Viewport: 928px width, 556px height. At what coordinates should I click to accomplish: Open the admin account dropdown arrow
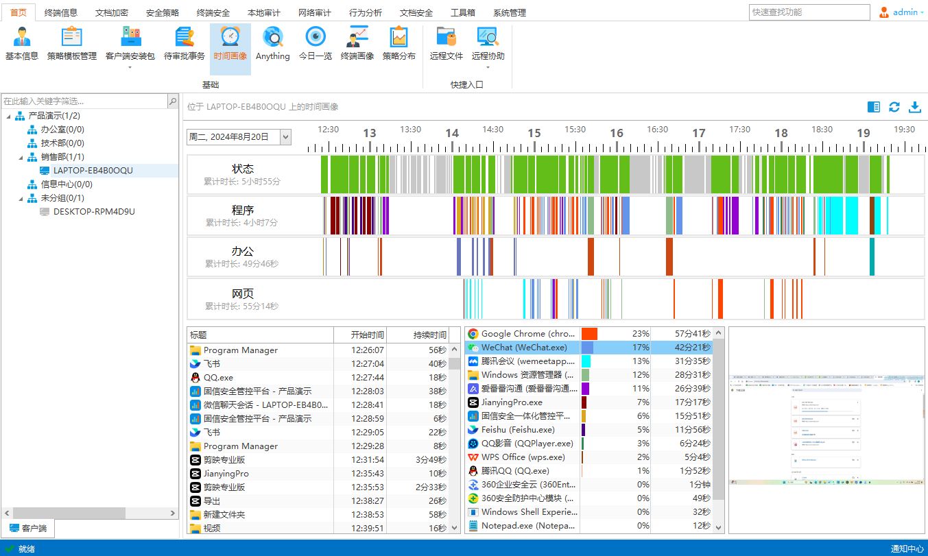coord(922,12)
